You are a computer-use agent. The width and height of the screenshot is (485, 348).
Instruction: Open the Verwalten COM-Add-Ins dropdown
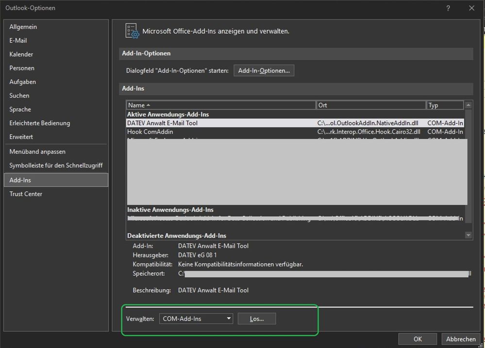(x=196, y=319)
